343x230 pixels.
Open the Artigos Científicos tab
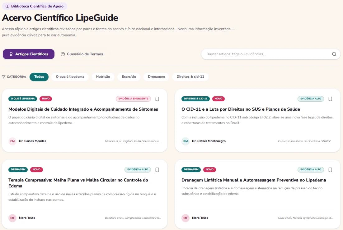pyautogui.click(x=29, y=54)
